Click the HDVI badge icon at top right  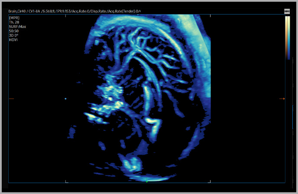(x=287, y=11)
